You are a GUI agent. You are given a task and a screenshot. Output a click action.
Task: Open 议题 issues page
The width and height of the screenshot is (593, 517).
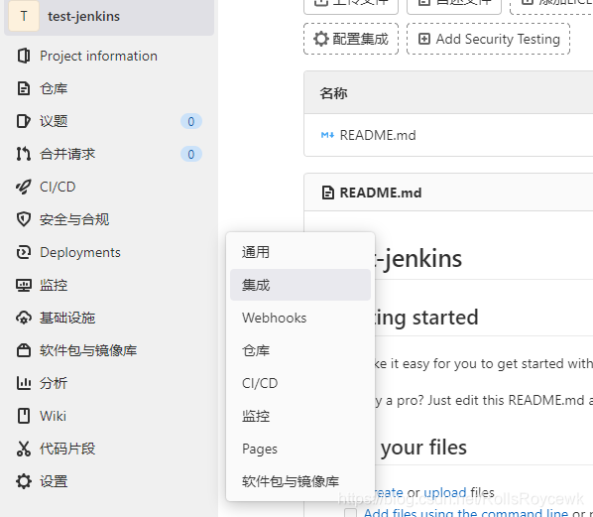click(110, 121)
